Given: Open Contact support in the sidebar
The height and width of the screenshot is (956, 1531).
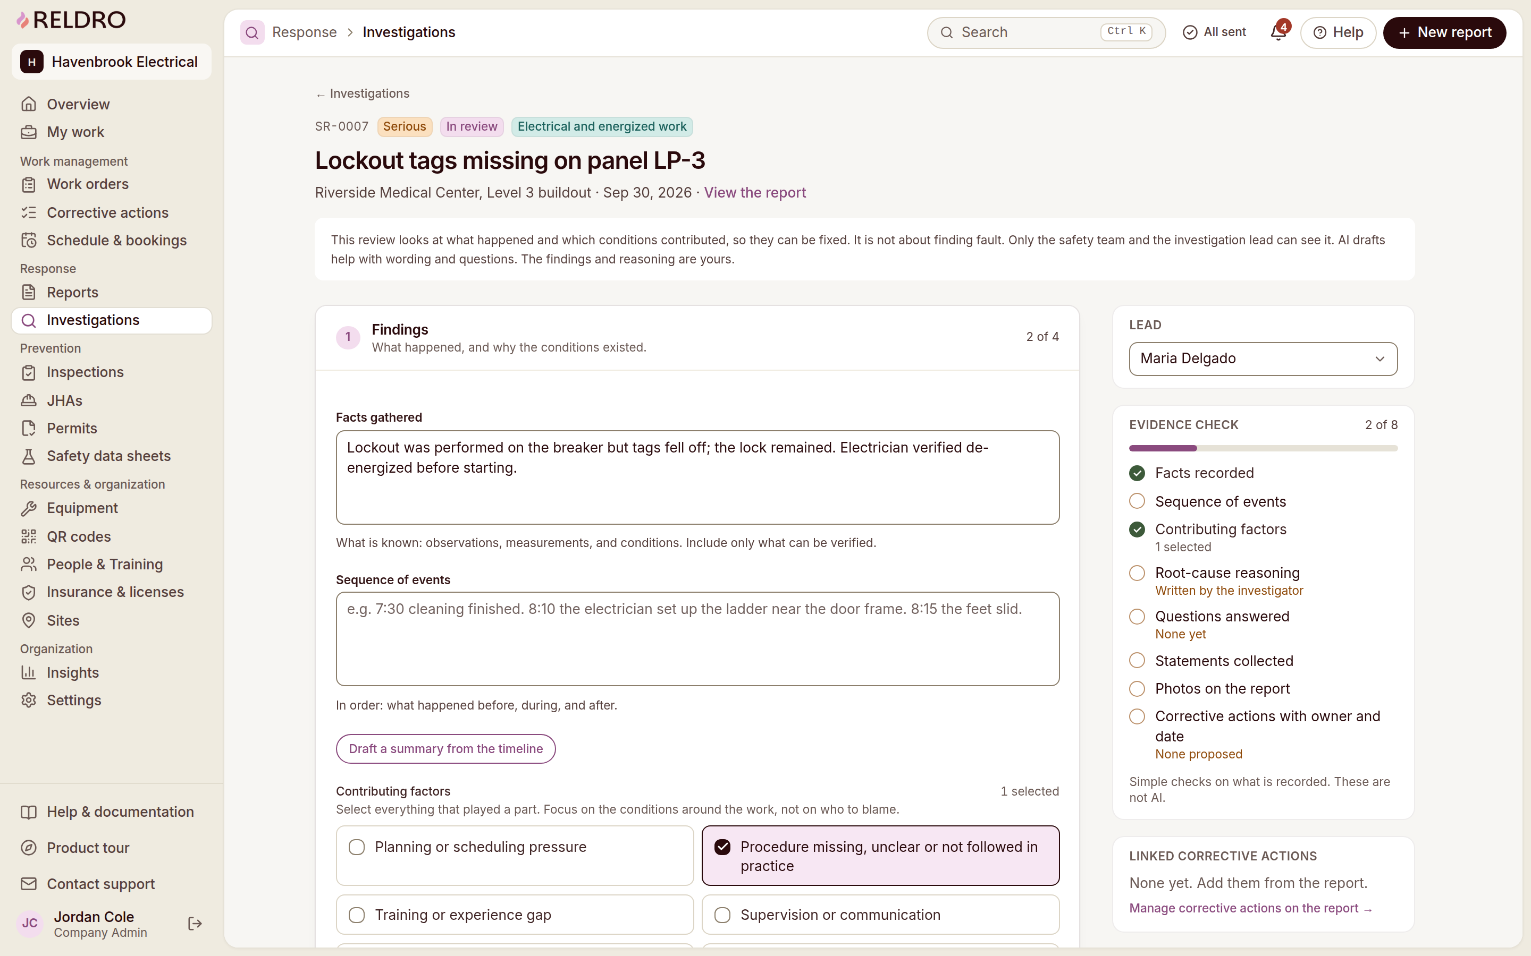Looking at the screenshot, I should coord(111,884).
